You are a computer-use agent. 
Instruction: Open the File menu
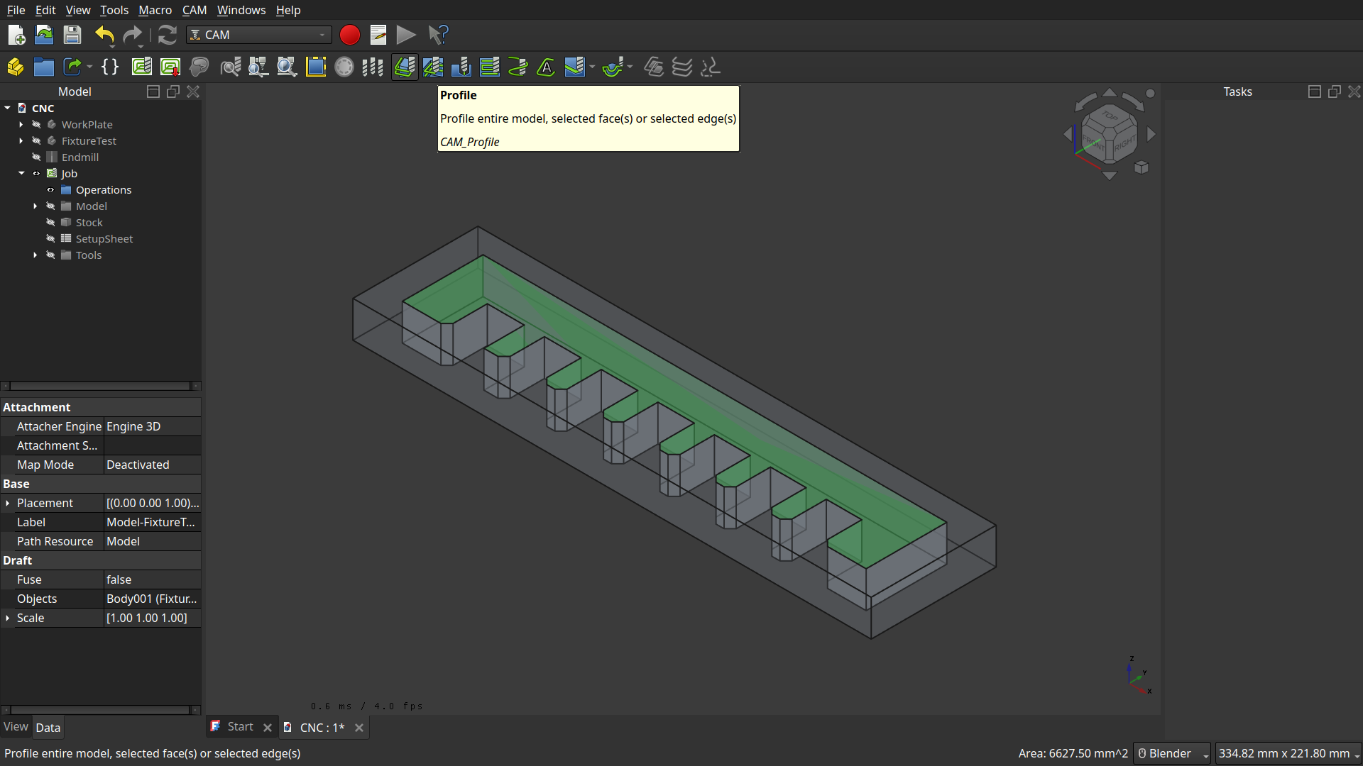16,10
